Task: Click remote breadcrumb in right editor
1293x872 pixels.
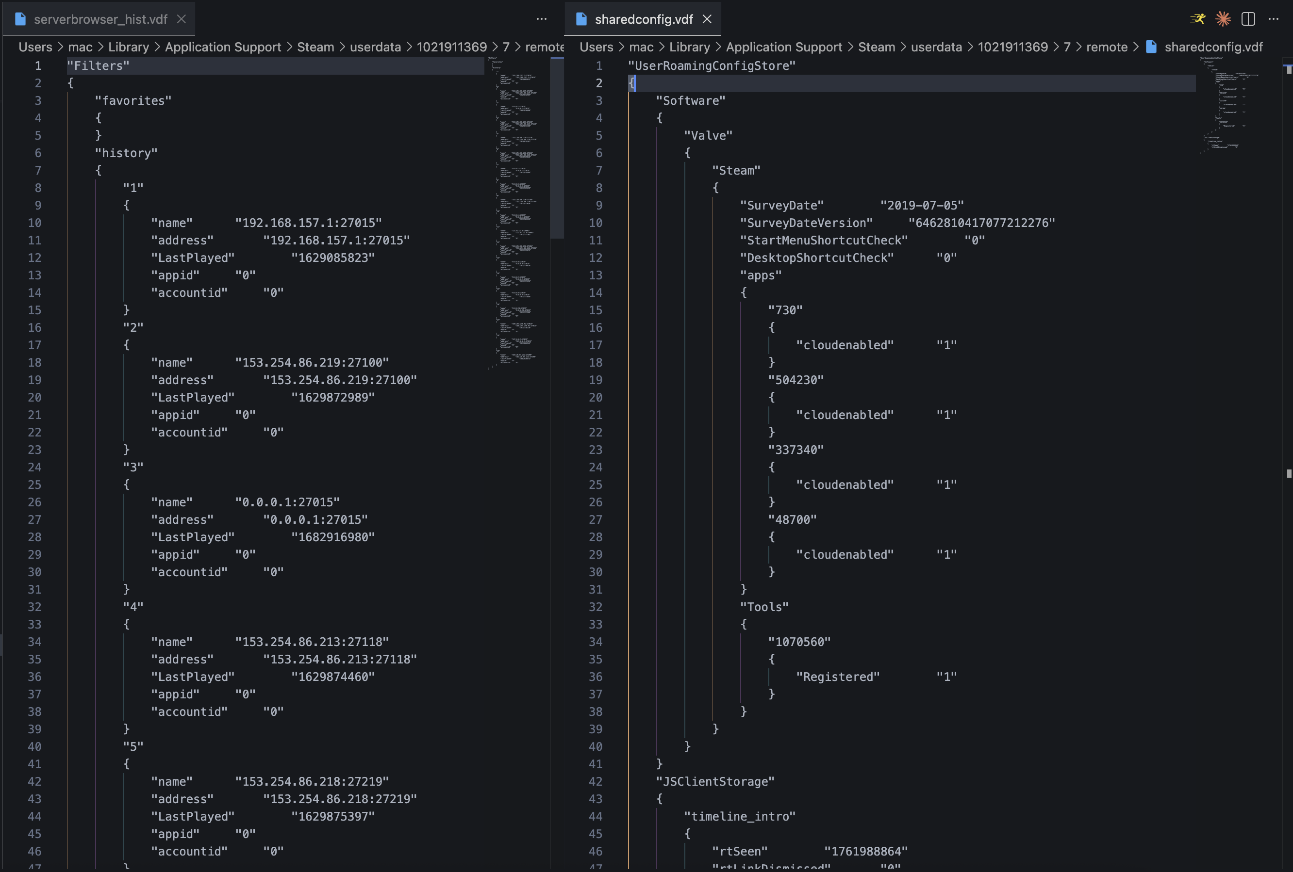Action: pyautogui.click(x=1106, y=47)
